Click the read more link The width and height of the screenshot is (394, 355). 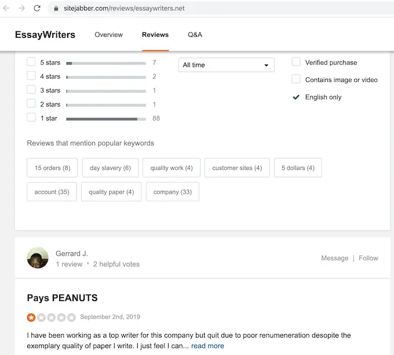(x=207, y=346)
